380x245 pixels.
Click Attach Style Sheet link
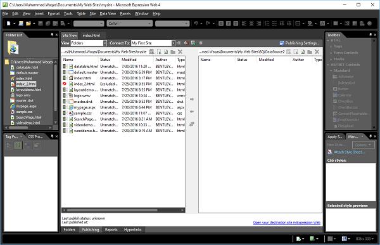(349, 152)
